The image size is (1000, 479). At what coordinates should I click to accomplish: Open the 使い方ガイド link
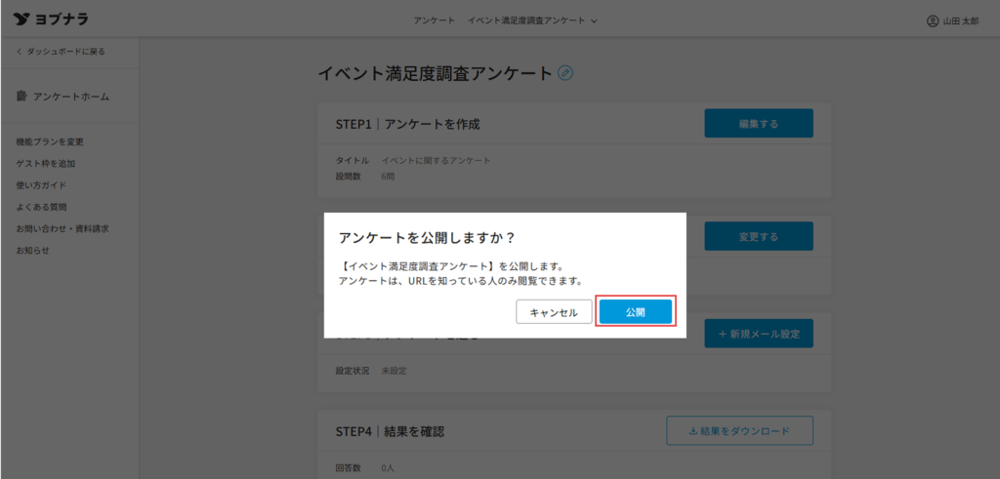41,185
